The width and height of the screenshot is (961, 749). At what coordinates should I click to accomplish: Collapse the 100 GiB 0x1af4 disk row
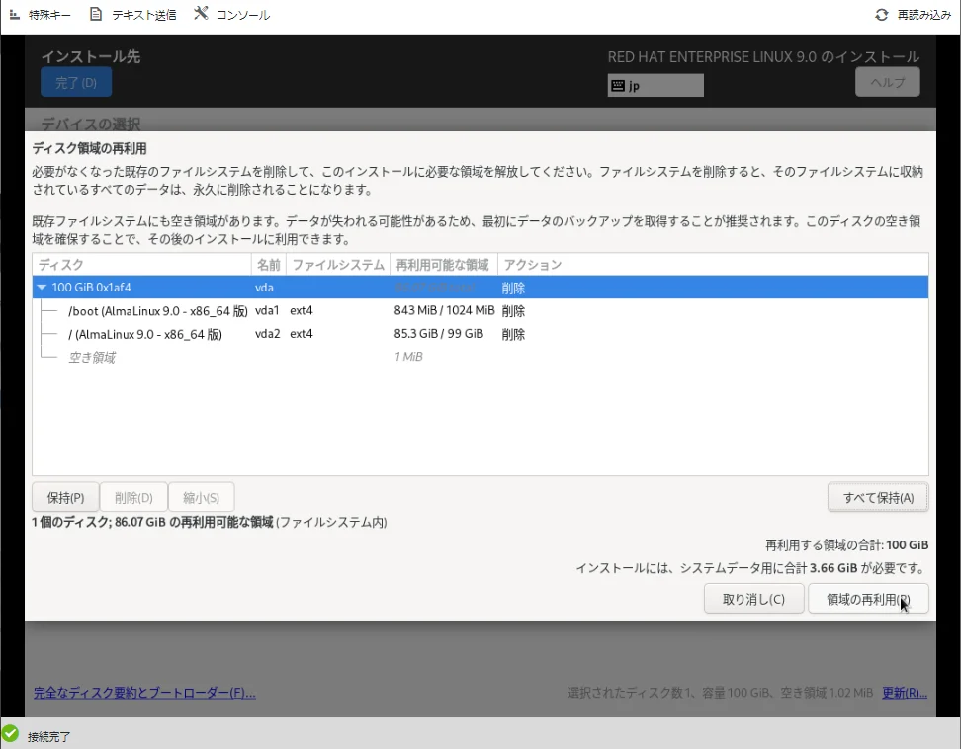[x=42, y=288]
